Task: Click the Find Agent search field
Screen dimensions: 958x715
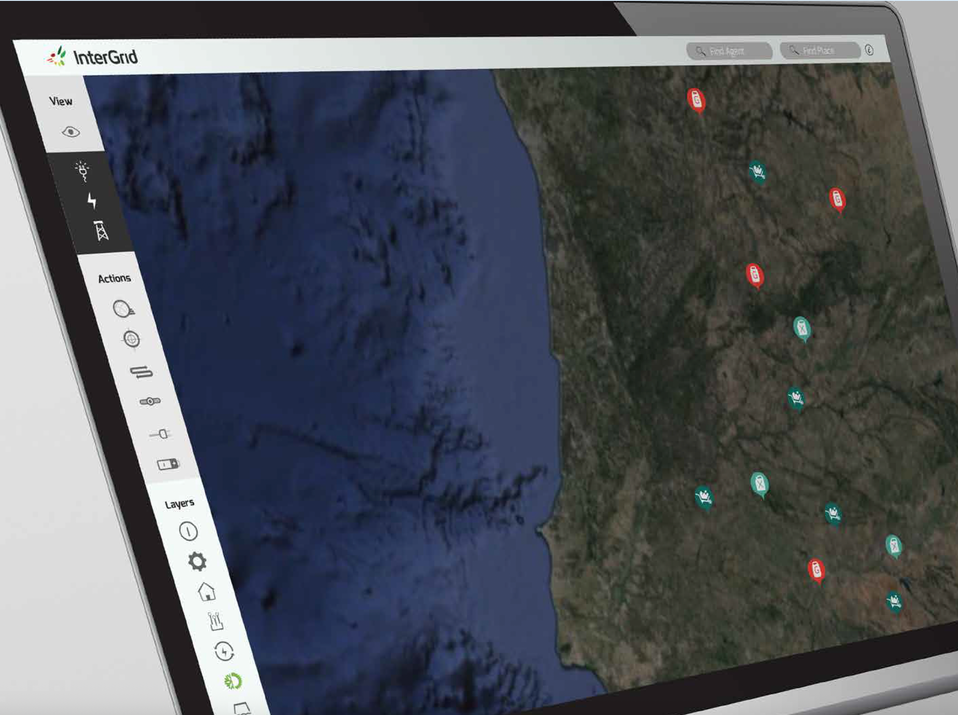Action: [729, 51]
